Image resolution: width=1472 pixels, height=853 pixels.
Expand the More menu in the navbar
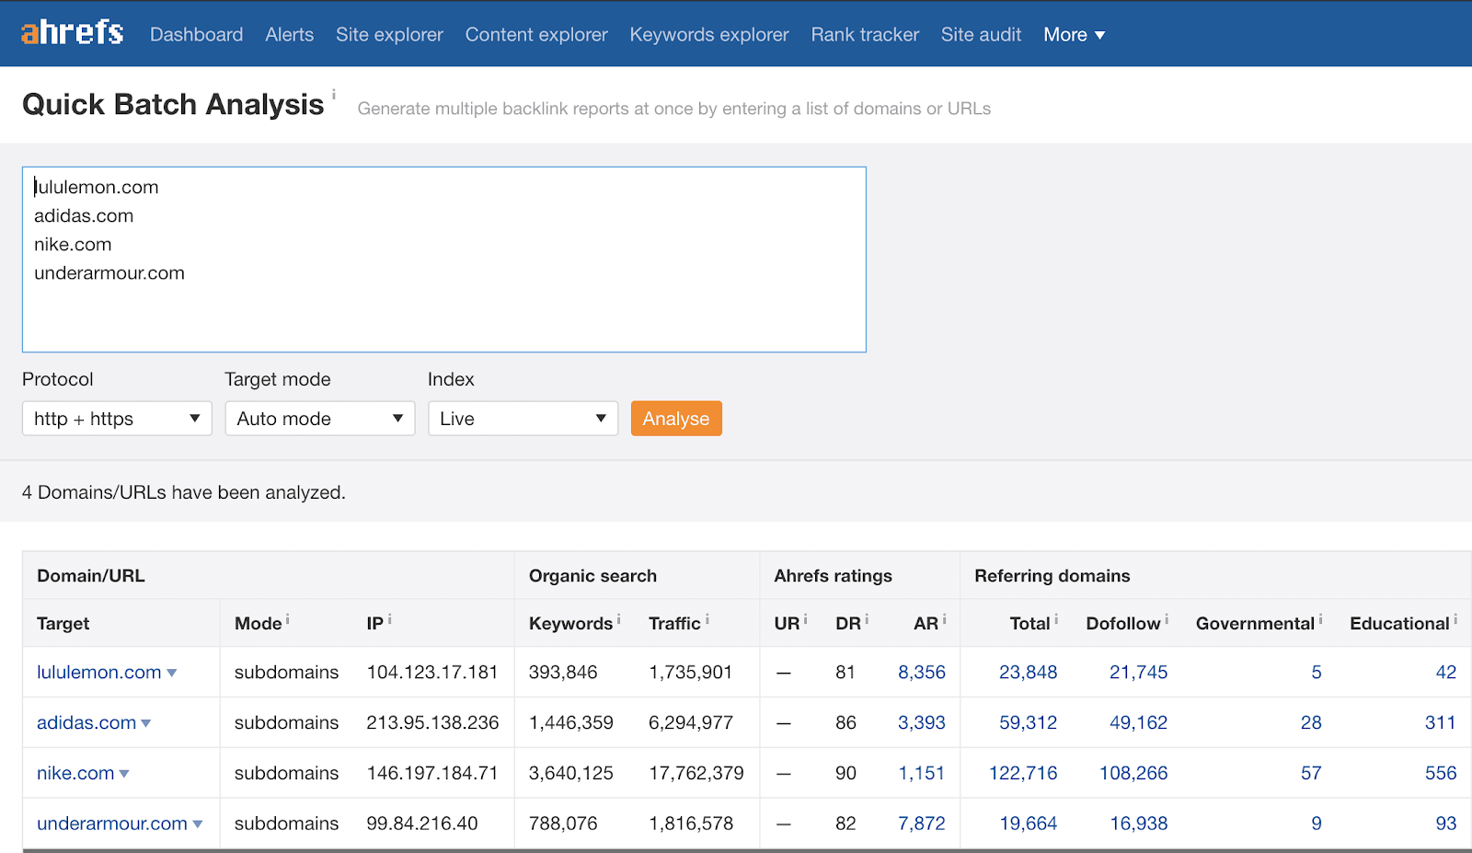pyautogui.click(x=1074, y=35)
